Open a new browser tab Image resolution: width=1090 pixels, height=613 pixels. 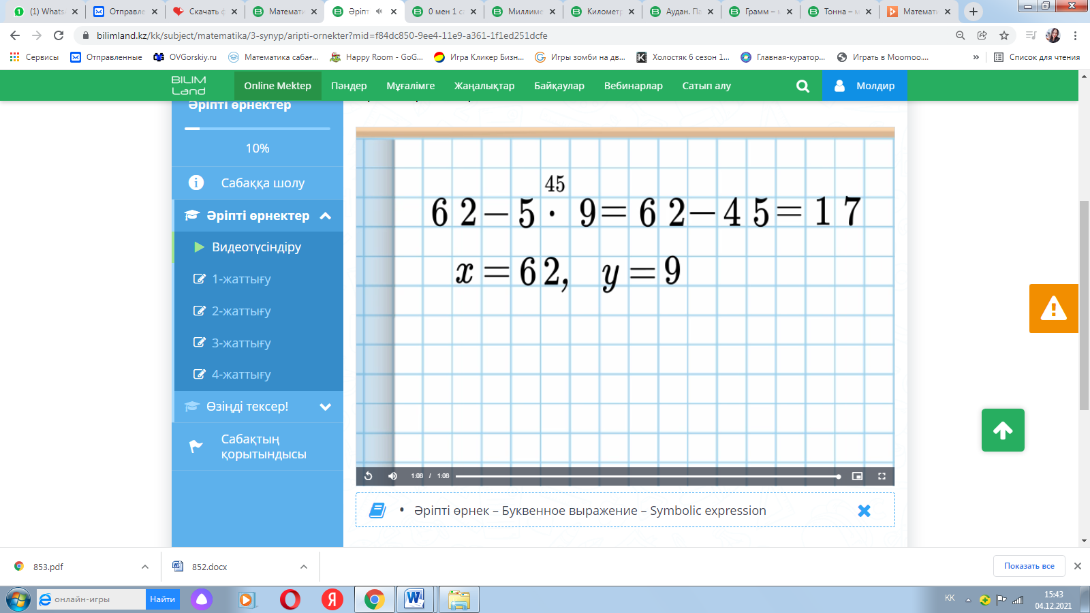tap(974, 12)
